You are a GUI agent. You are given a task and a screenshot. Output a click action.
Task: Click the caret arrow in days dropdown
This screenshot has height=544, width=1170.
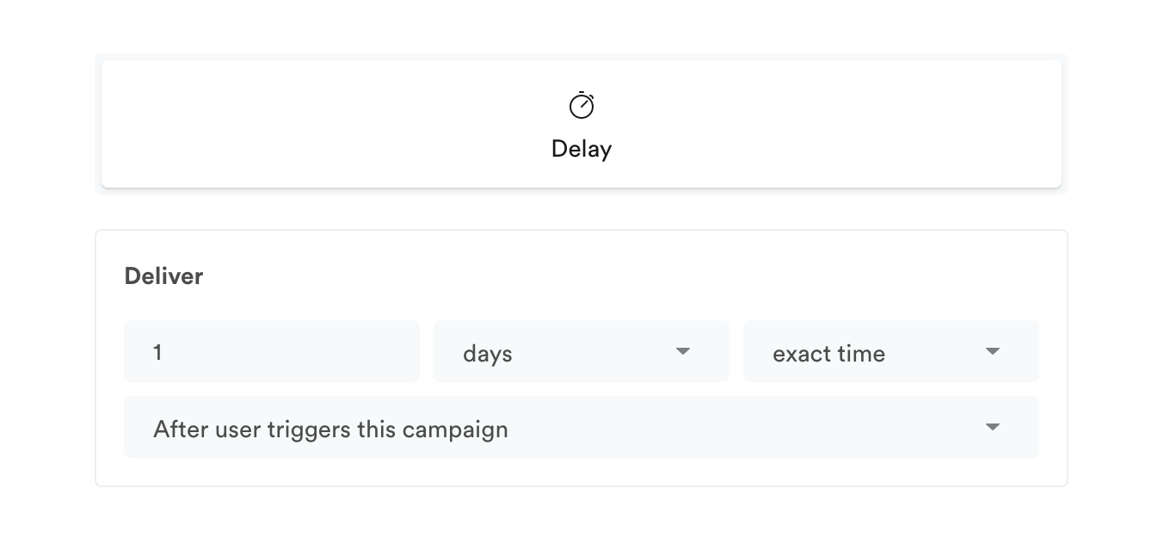(x=683, y=351)
